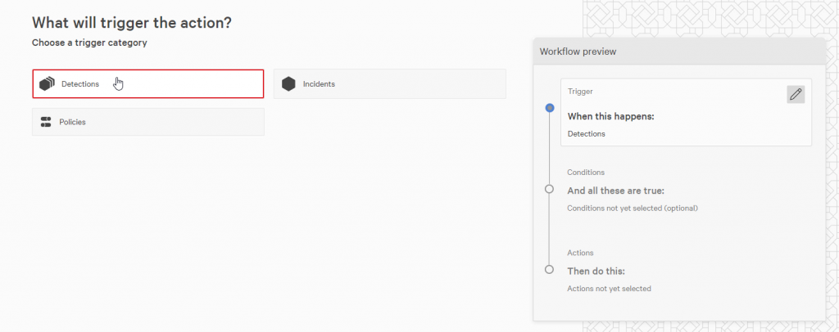Choose the Incidents trigger category label
This screenshot has width=839, height=332.
[x=319, y=83]
